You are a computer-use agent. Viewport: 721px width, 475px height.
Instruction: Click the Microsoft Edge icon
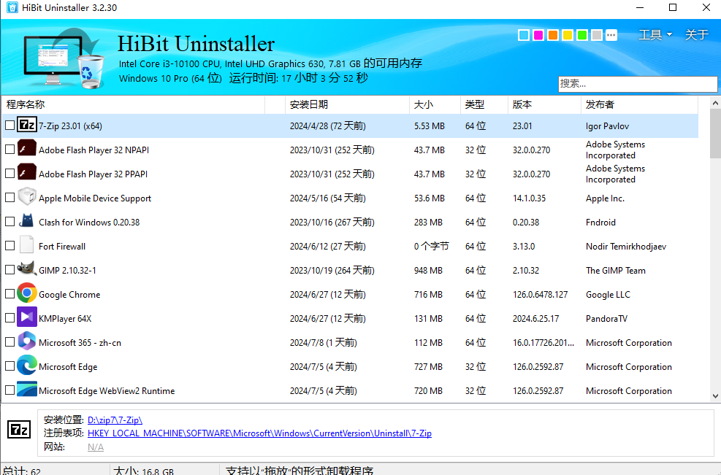[x=27, y=366]
